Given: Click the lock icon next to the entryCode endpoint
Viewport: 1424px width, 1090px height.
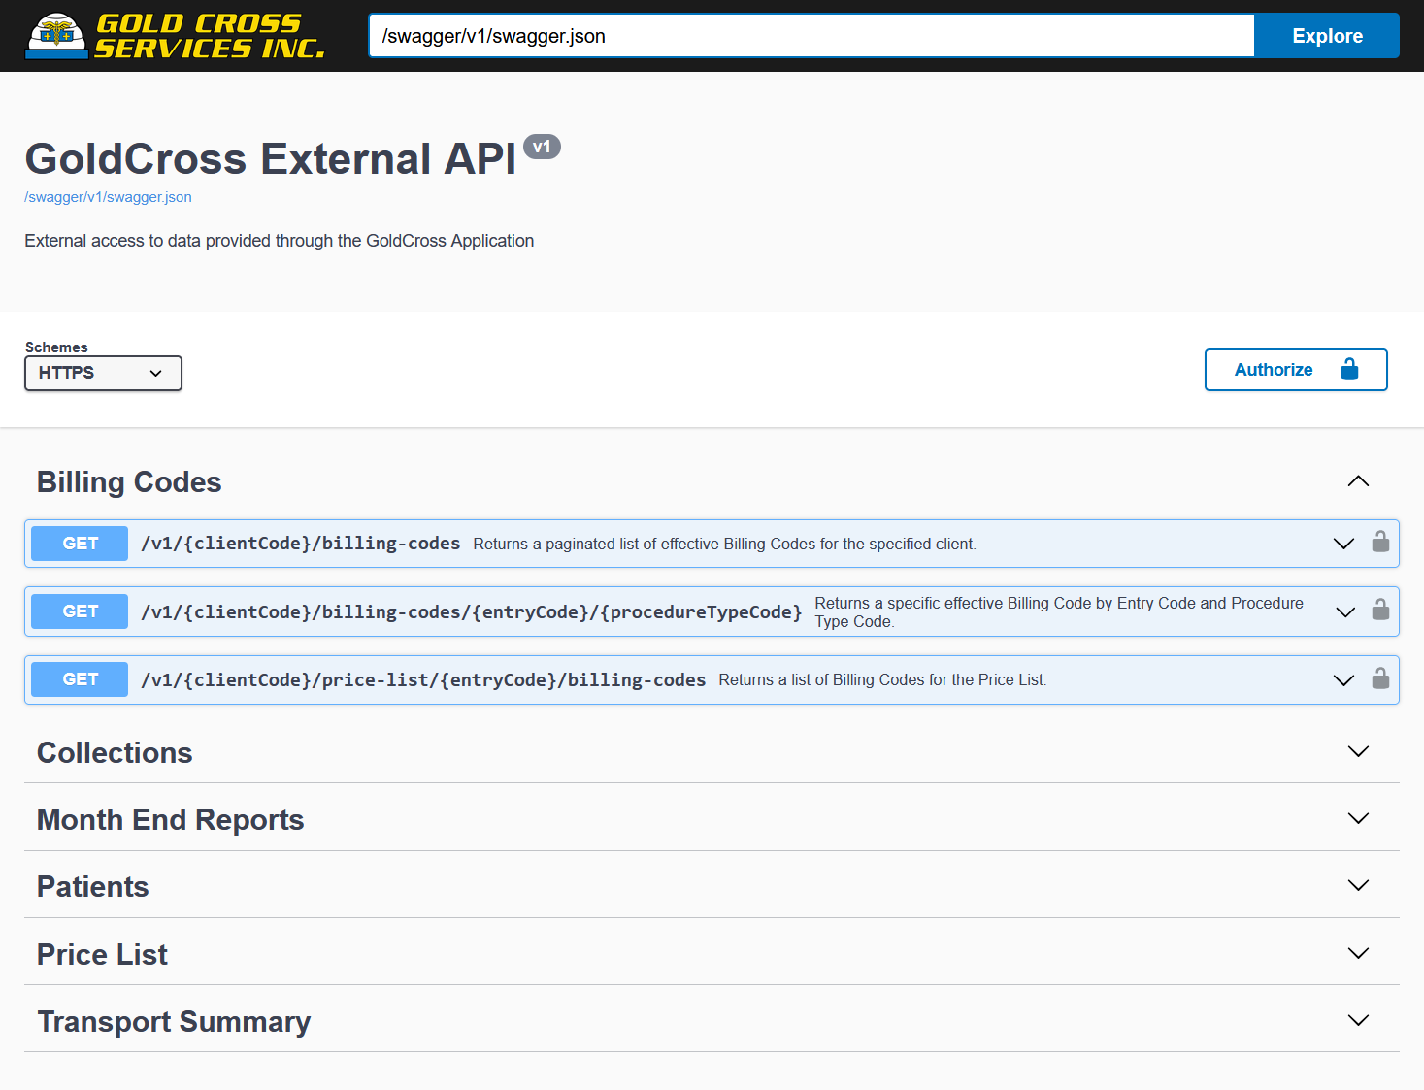Looking at the screenshot, I should [1380, 611].
